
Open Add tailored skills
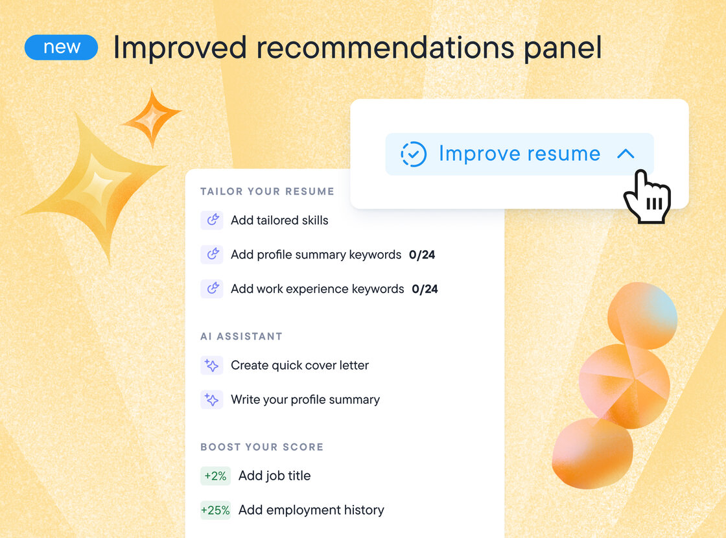279,220
